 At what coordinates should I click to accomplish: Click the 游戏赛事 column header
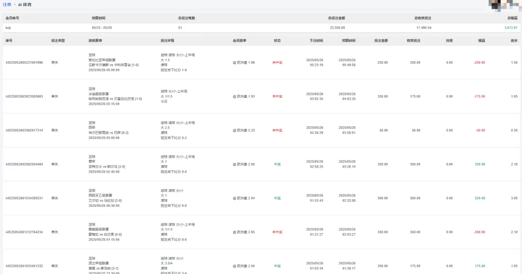click(95, 41)
